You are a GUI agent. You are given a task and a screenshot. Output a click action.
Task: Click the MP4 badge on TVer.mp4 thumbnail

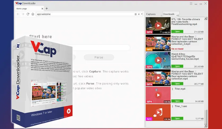[x=149, y=102]
